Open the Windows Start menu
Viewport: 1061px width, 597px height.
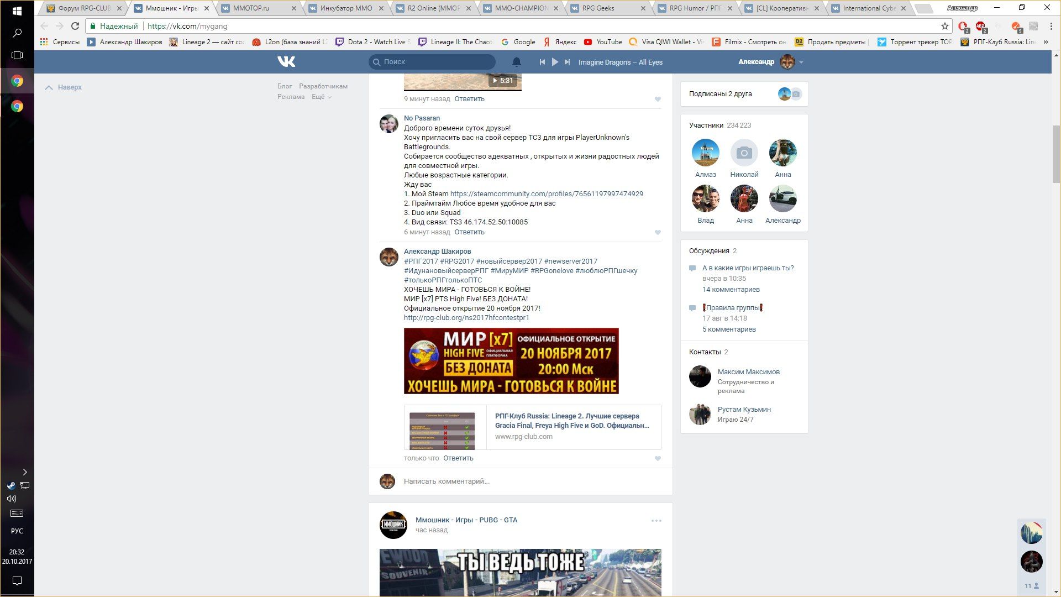pyautogui.click(x=17, y=11)
